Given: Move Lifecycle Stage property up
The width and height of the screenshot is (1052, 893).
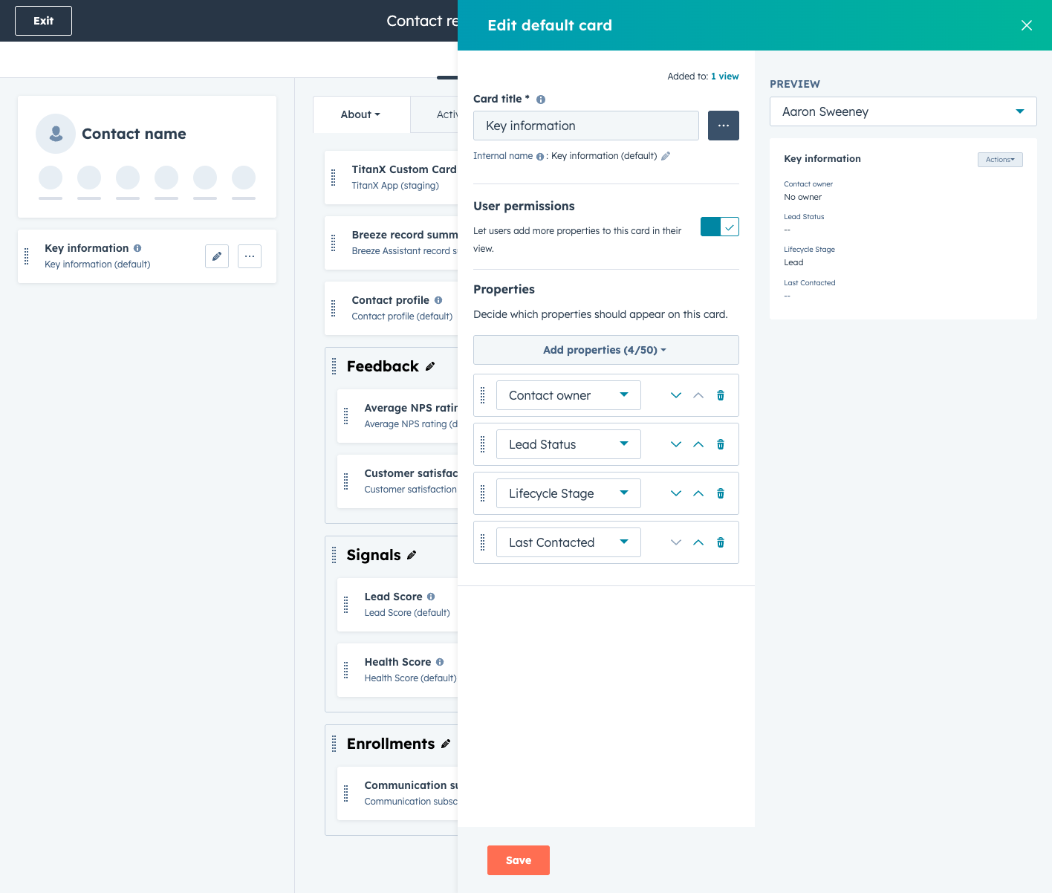Looking at the screenshot, I should 698,493.
